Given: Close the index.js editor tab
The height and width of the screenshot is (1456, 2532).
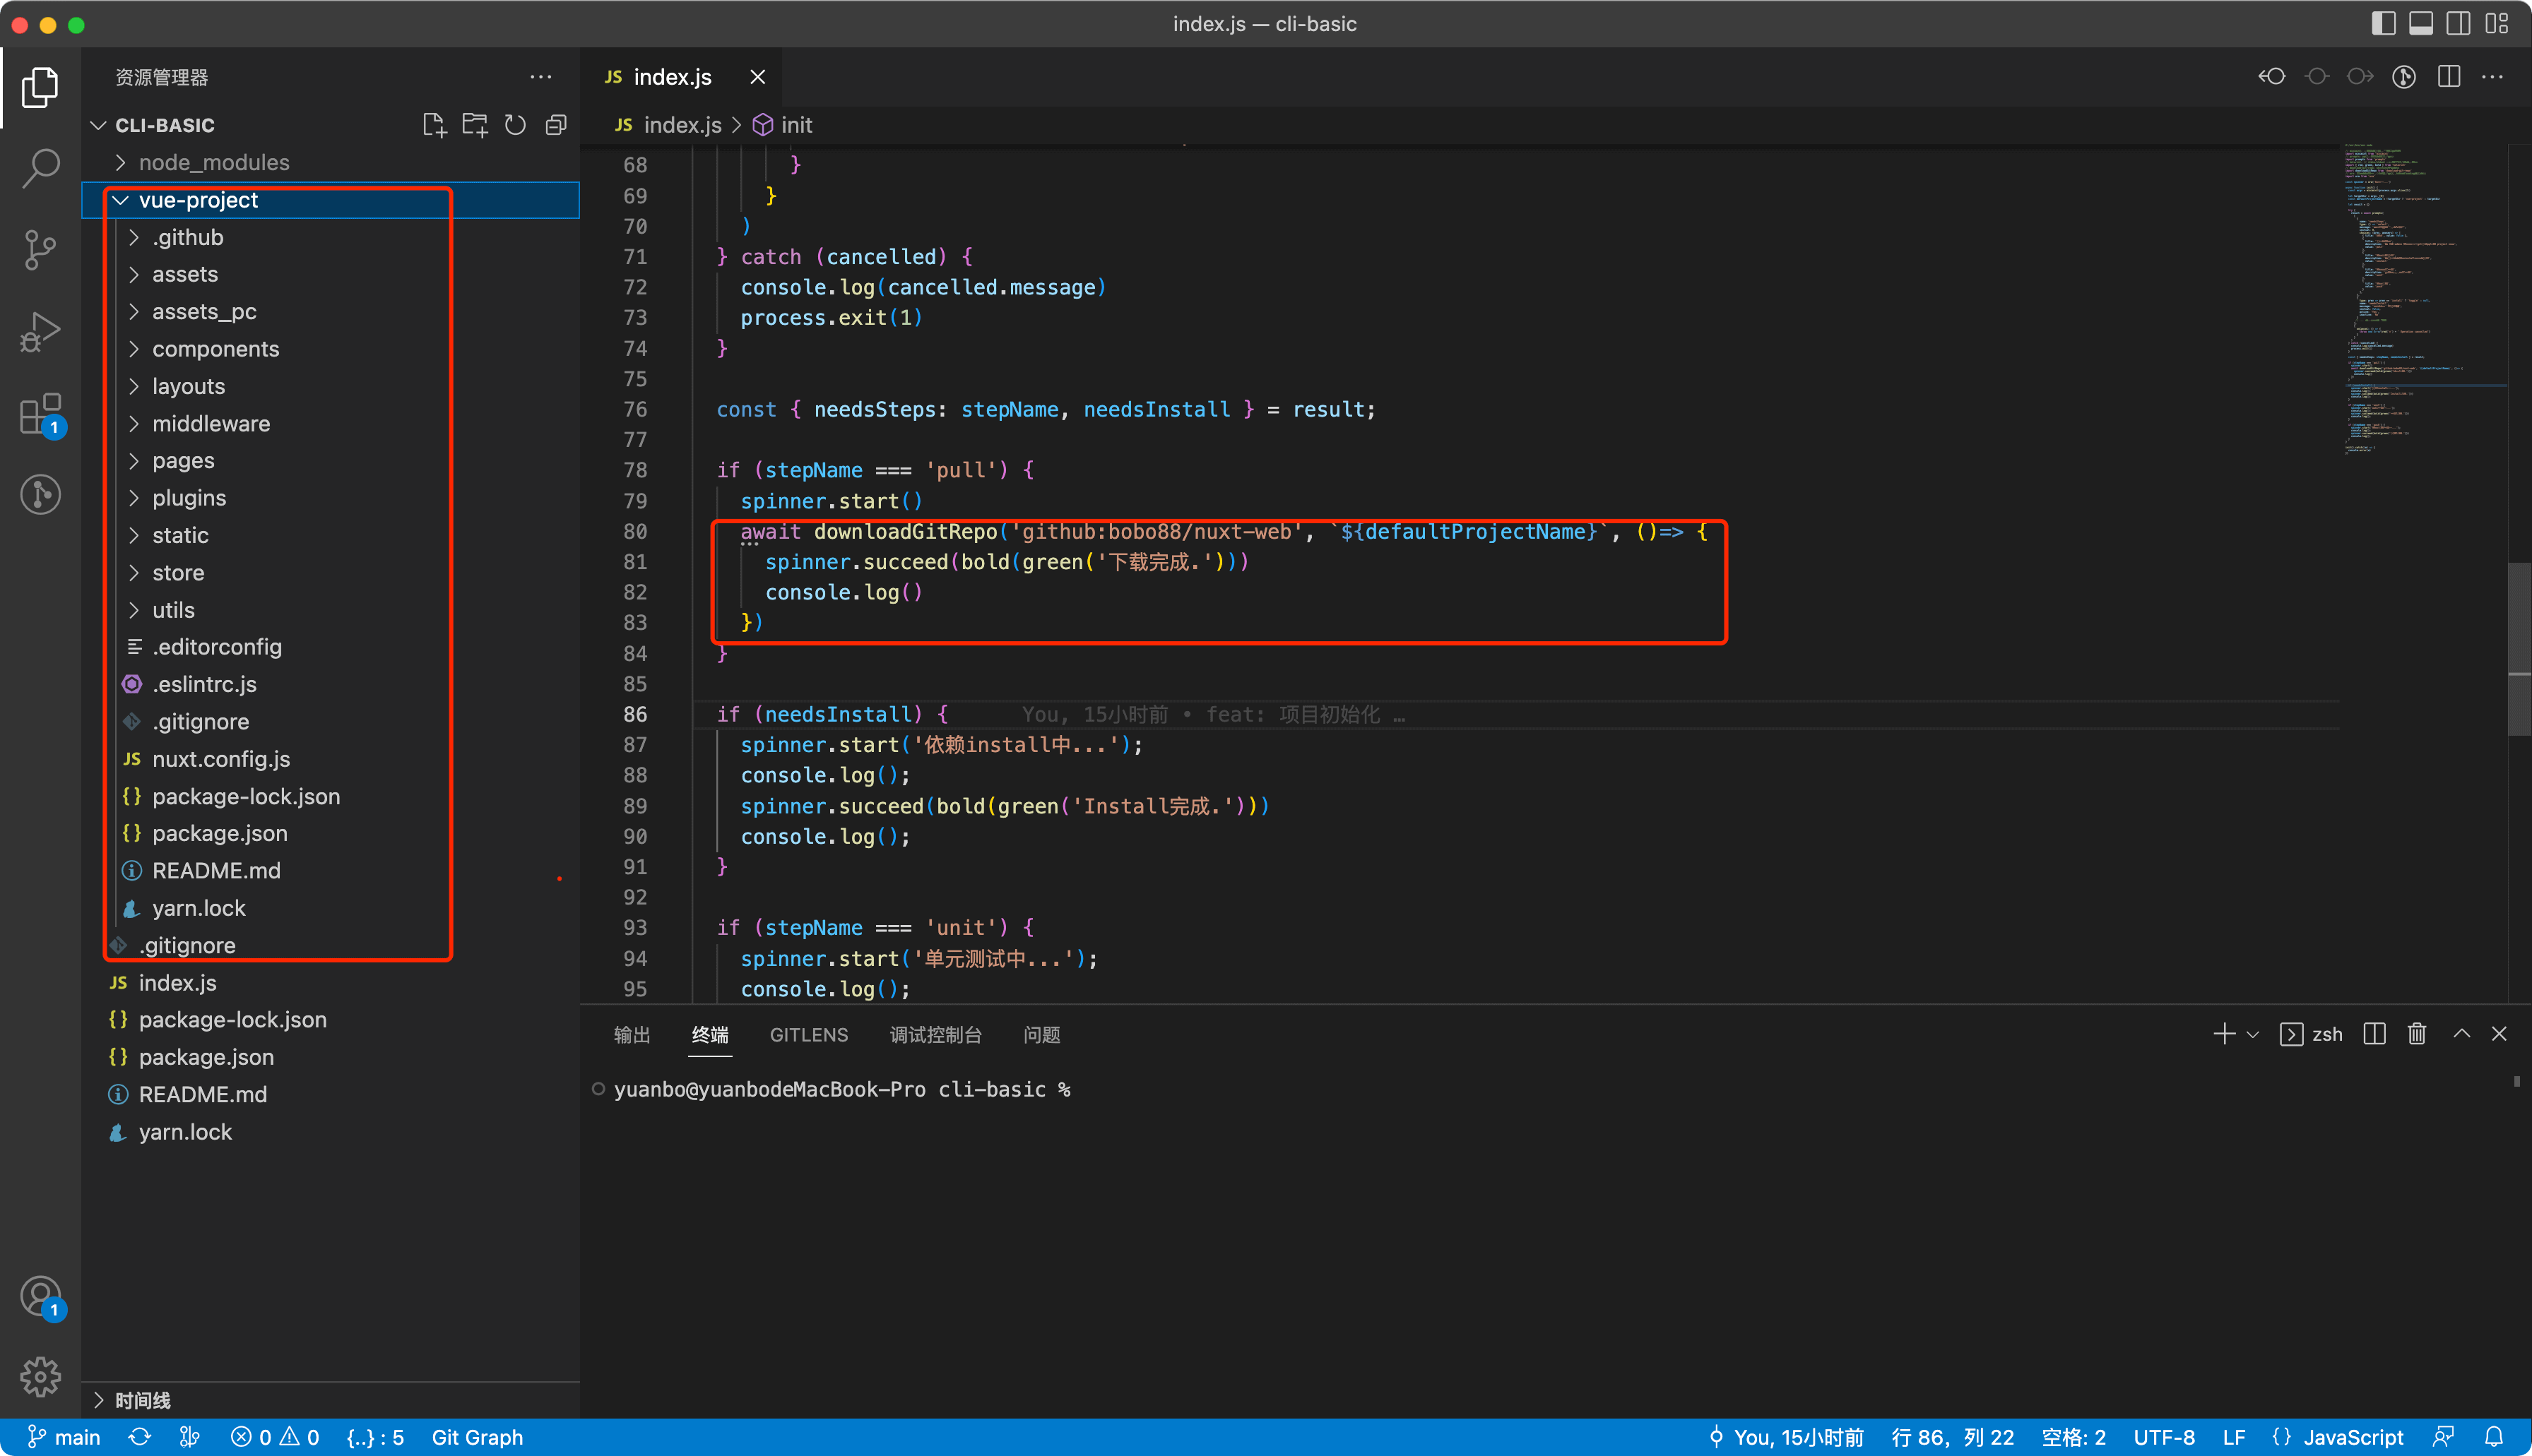Looking at the screenshot, I should 757,77.
